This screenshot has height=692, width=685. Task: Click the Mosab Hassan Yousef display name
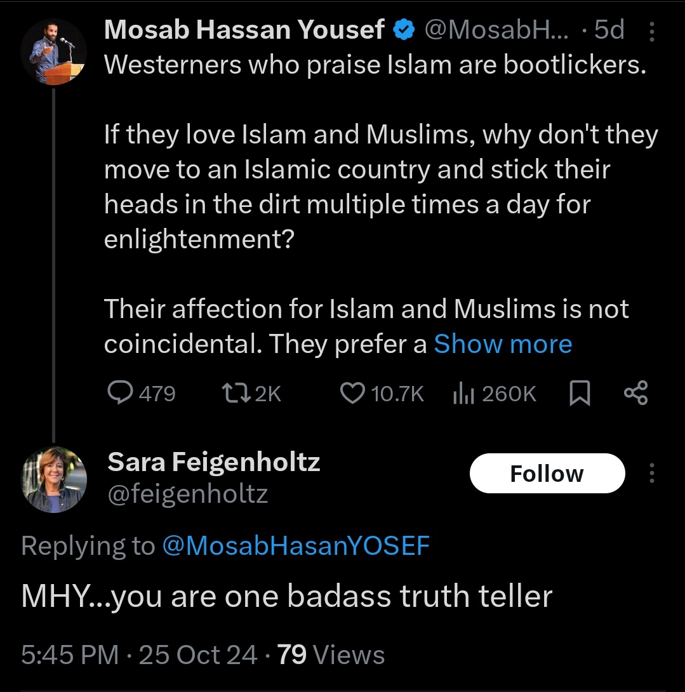click(x=244, y=30)
